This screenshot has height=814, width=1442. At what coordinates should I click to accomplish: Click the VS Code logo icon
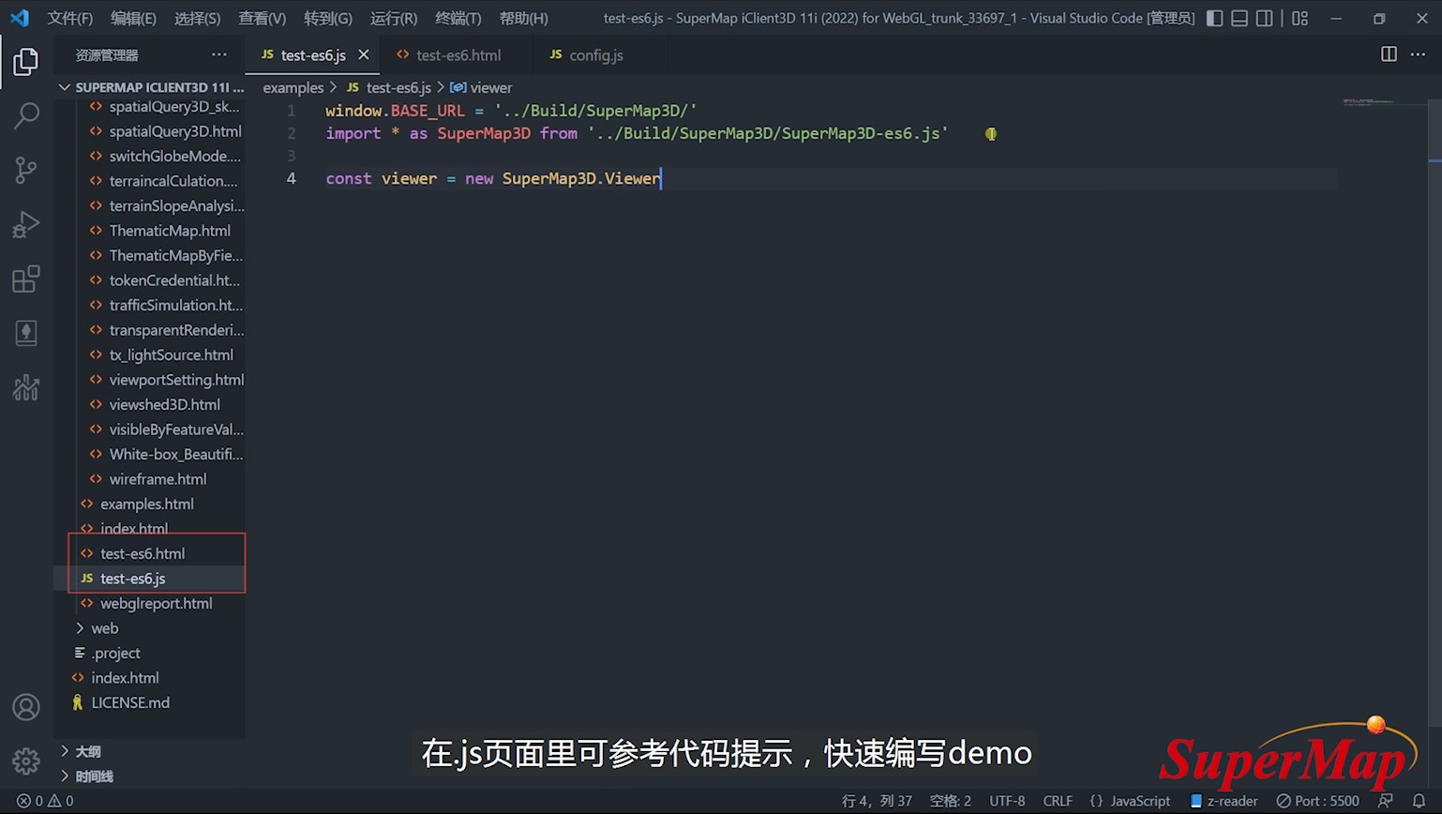tap(20, 18)
